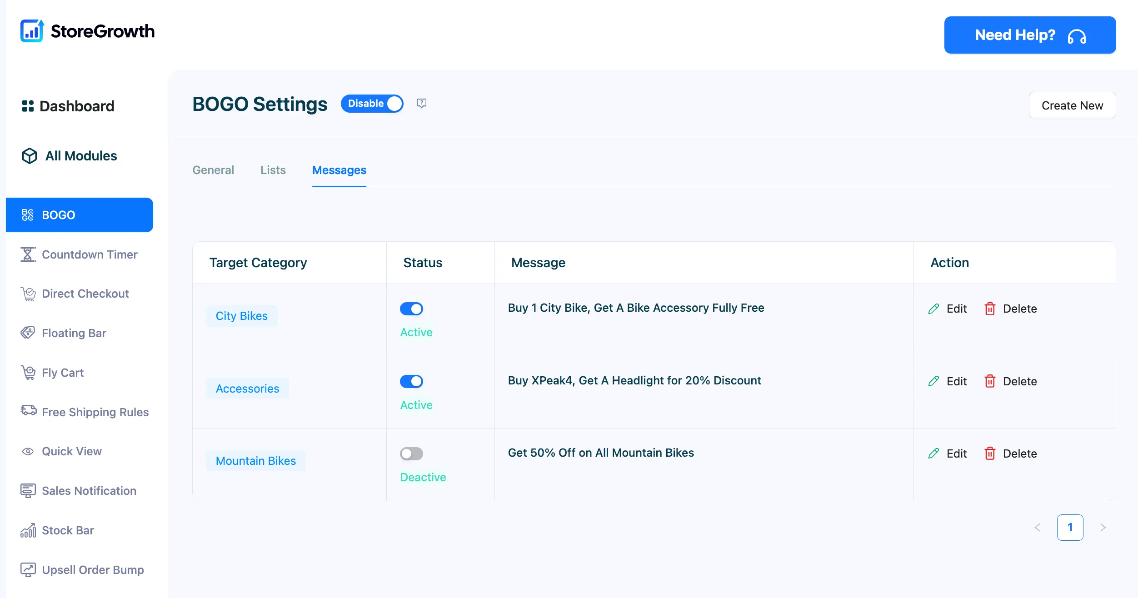Select page 1 in pagination
Screen dimensions: 1138x598
coord(1070,528)
